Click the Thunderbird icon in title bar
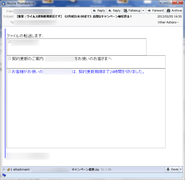The height and width of the screenshot is (180, 185). pyautogui.click(x=4, y=4)
